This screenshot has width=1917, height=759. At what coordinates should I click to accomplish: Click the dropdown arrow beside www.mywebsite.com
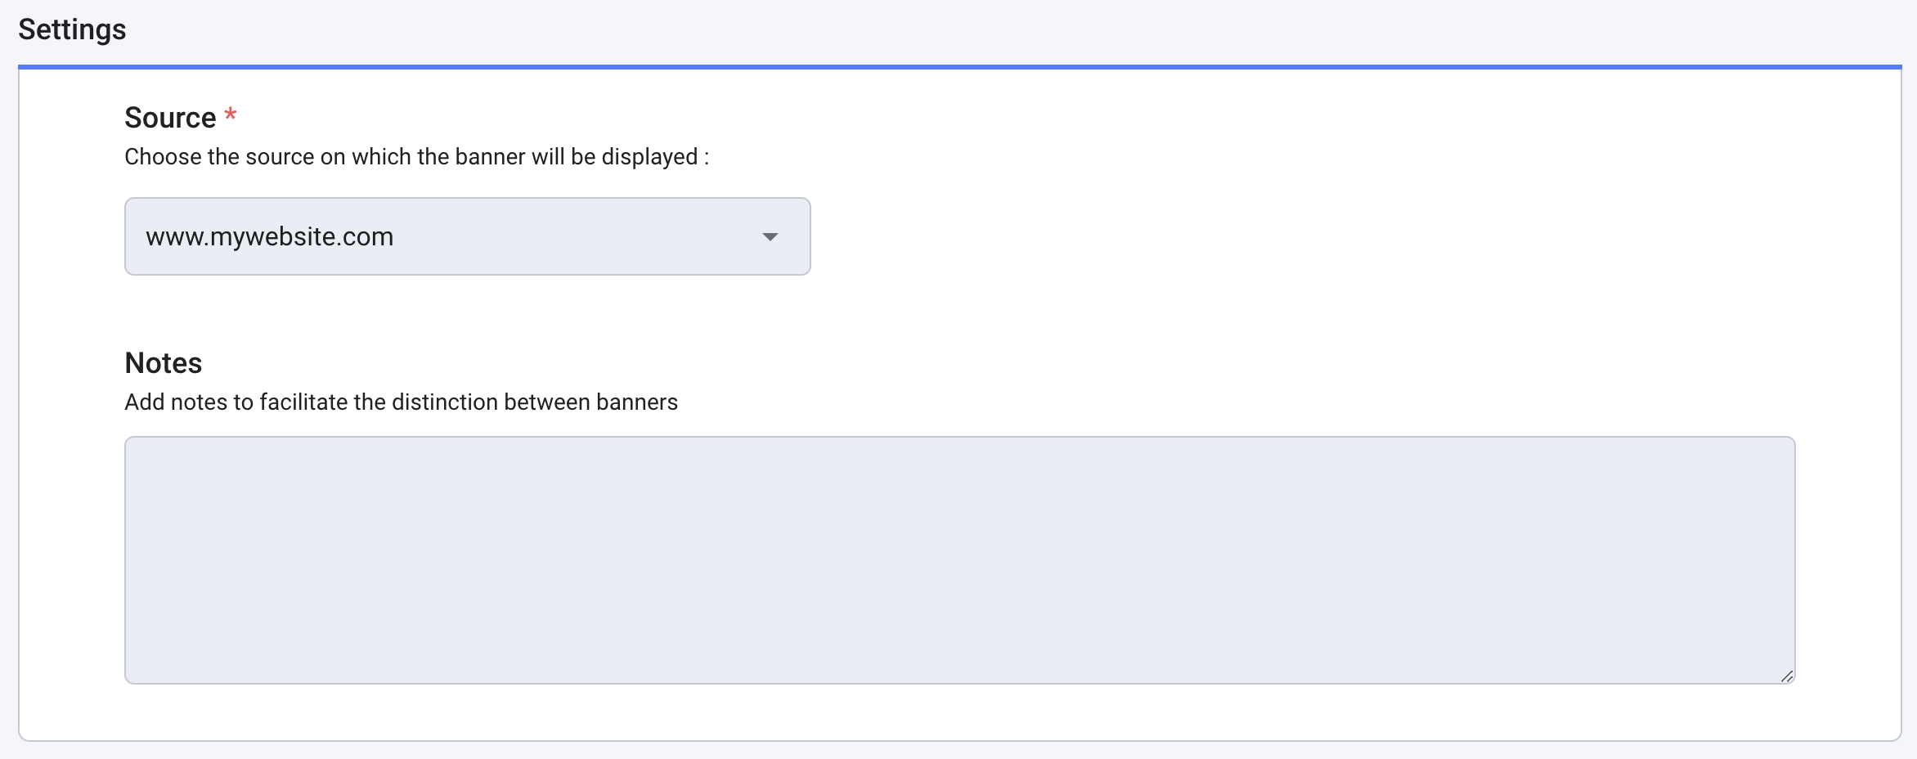(770, 237)
